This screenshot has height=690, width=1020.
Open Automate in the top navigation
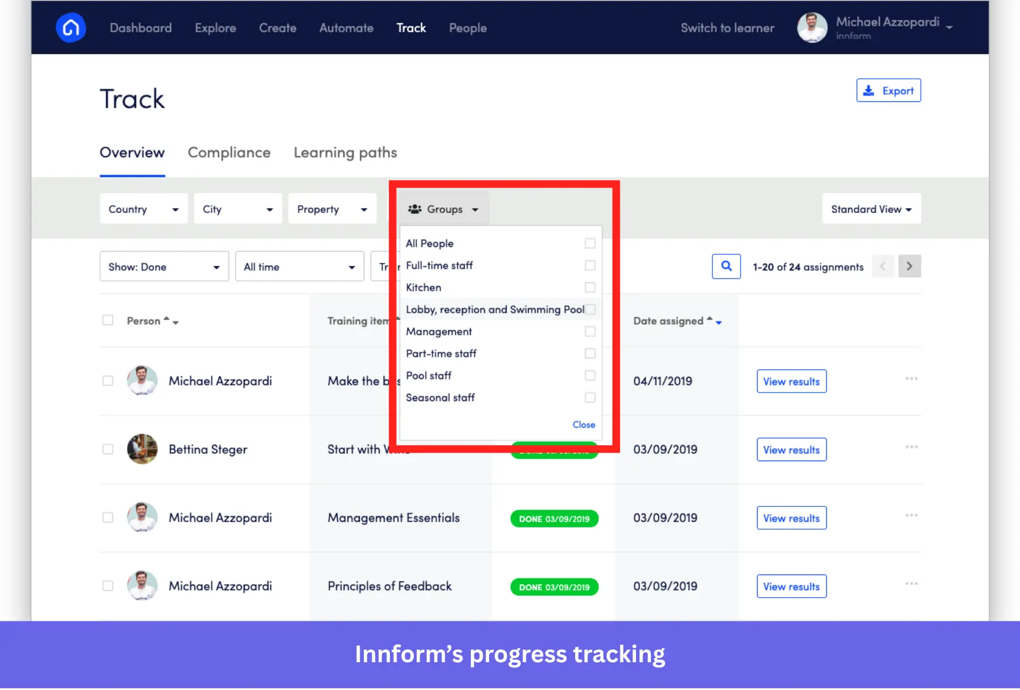pos(346,28)
